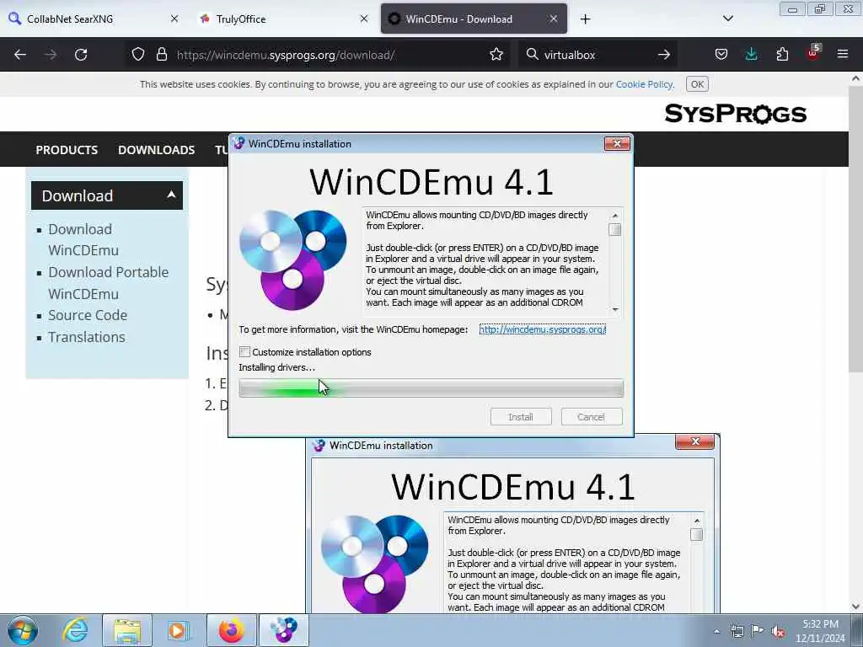This screenshot has height=647, width=863.
Task: Click front installer title bar icon
Action: click(x=239, y=143)
